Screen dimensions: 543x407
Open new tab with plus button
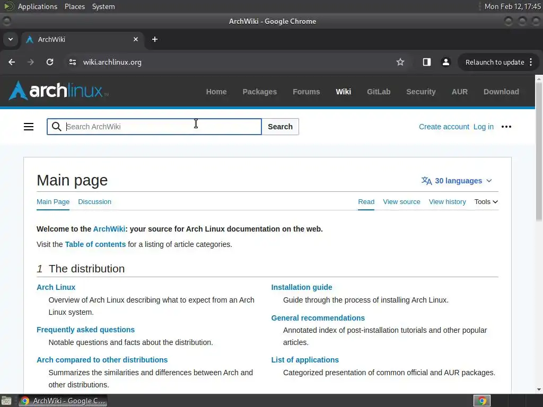155,39
